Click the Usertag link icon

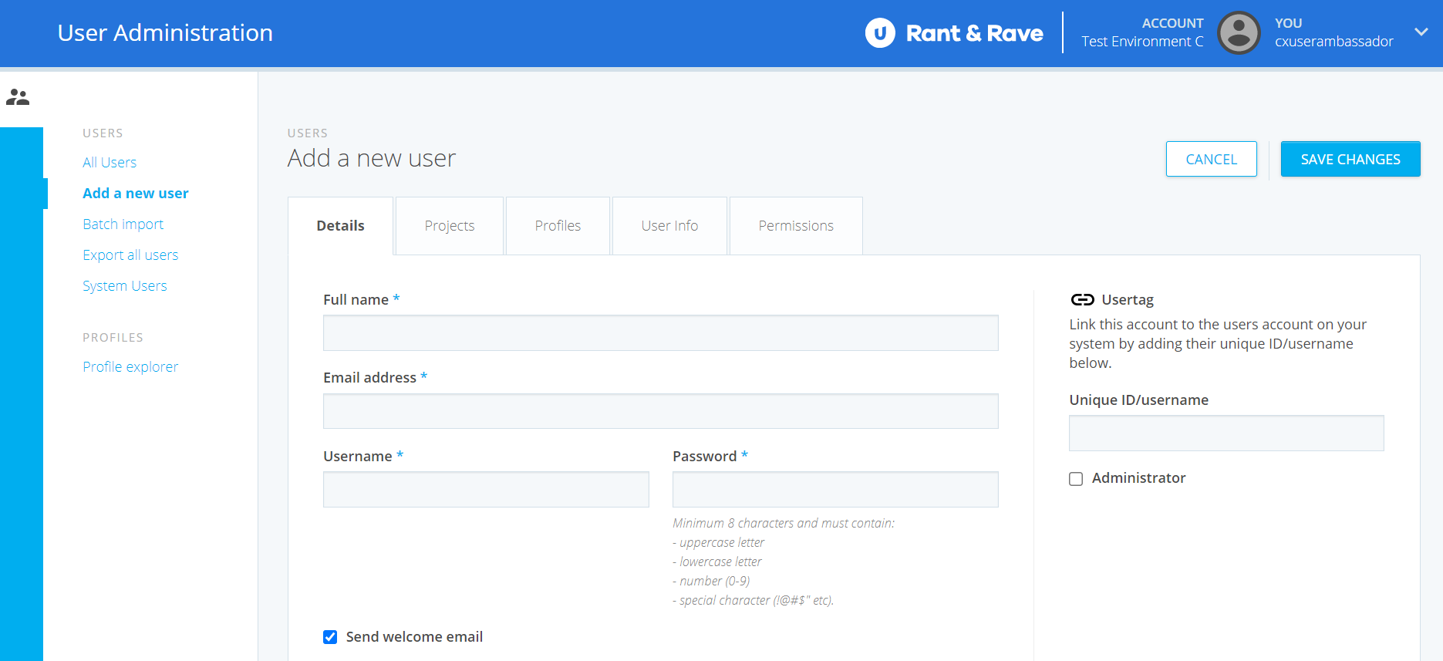click(x=1082, y=300)
